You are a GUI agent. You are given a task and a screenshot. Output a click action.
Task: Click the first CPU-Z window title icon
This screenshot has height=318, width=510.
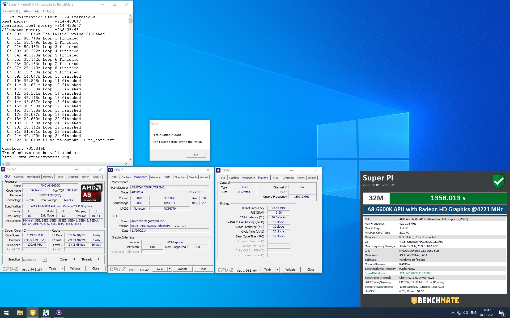(3, 169)
